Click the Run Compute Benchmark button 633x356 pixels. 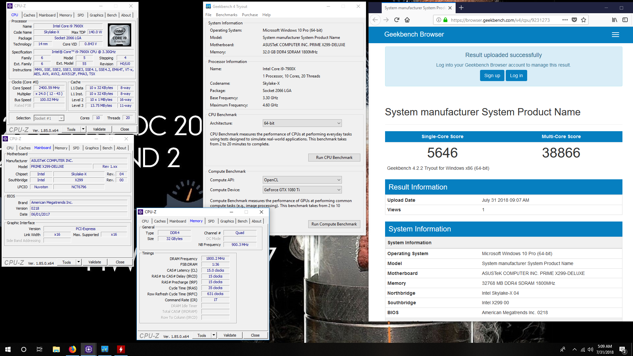click(x=334, y=224)
